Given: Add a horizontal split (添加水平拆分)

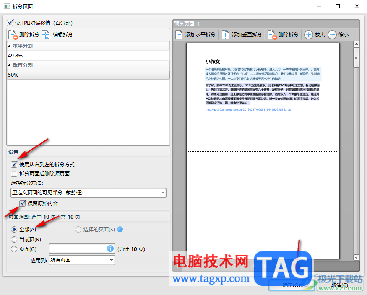Looking at the screenshot, I should [196, 35].
